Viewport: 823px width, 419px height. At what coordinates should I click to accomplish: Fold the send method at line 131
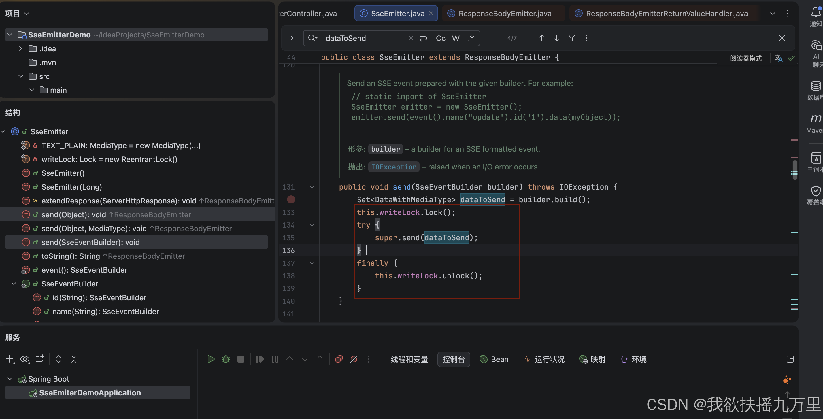(x=312, y=187)
